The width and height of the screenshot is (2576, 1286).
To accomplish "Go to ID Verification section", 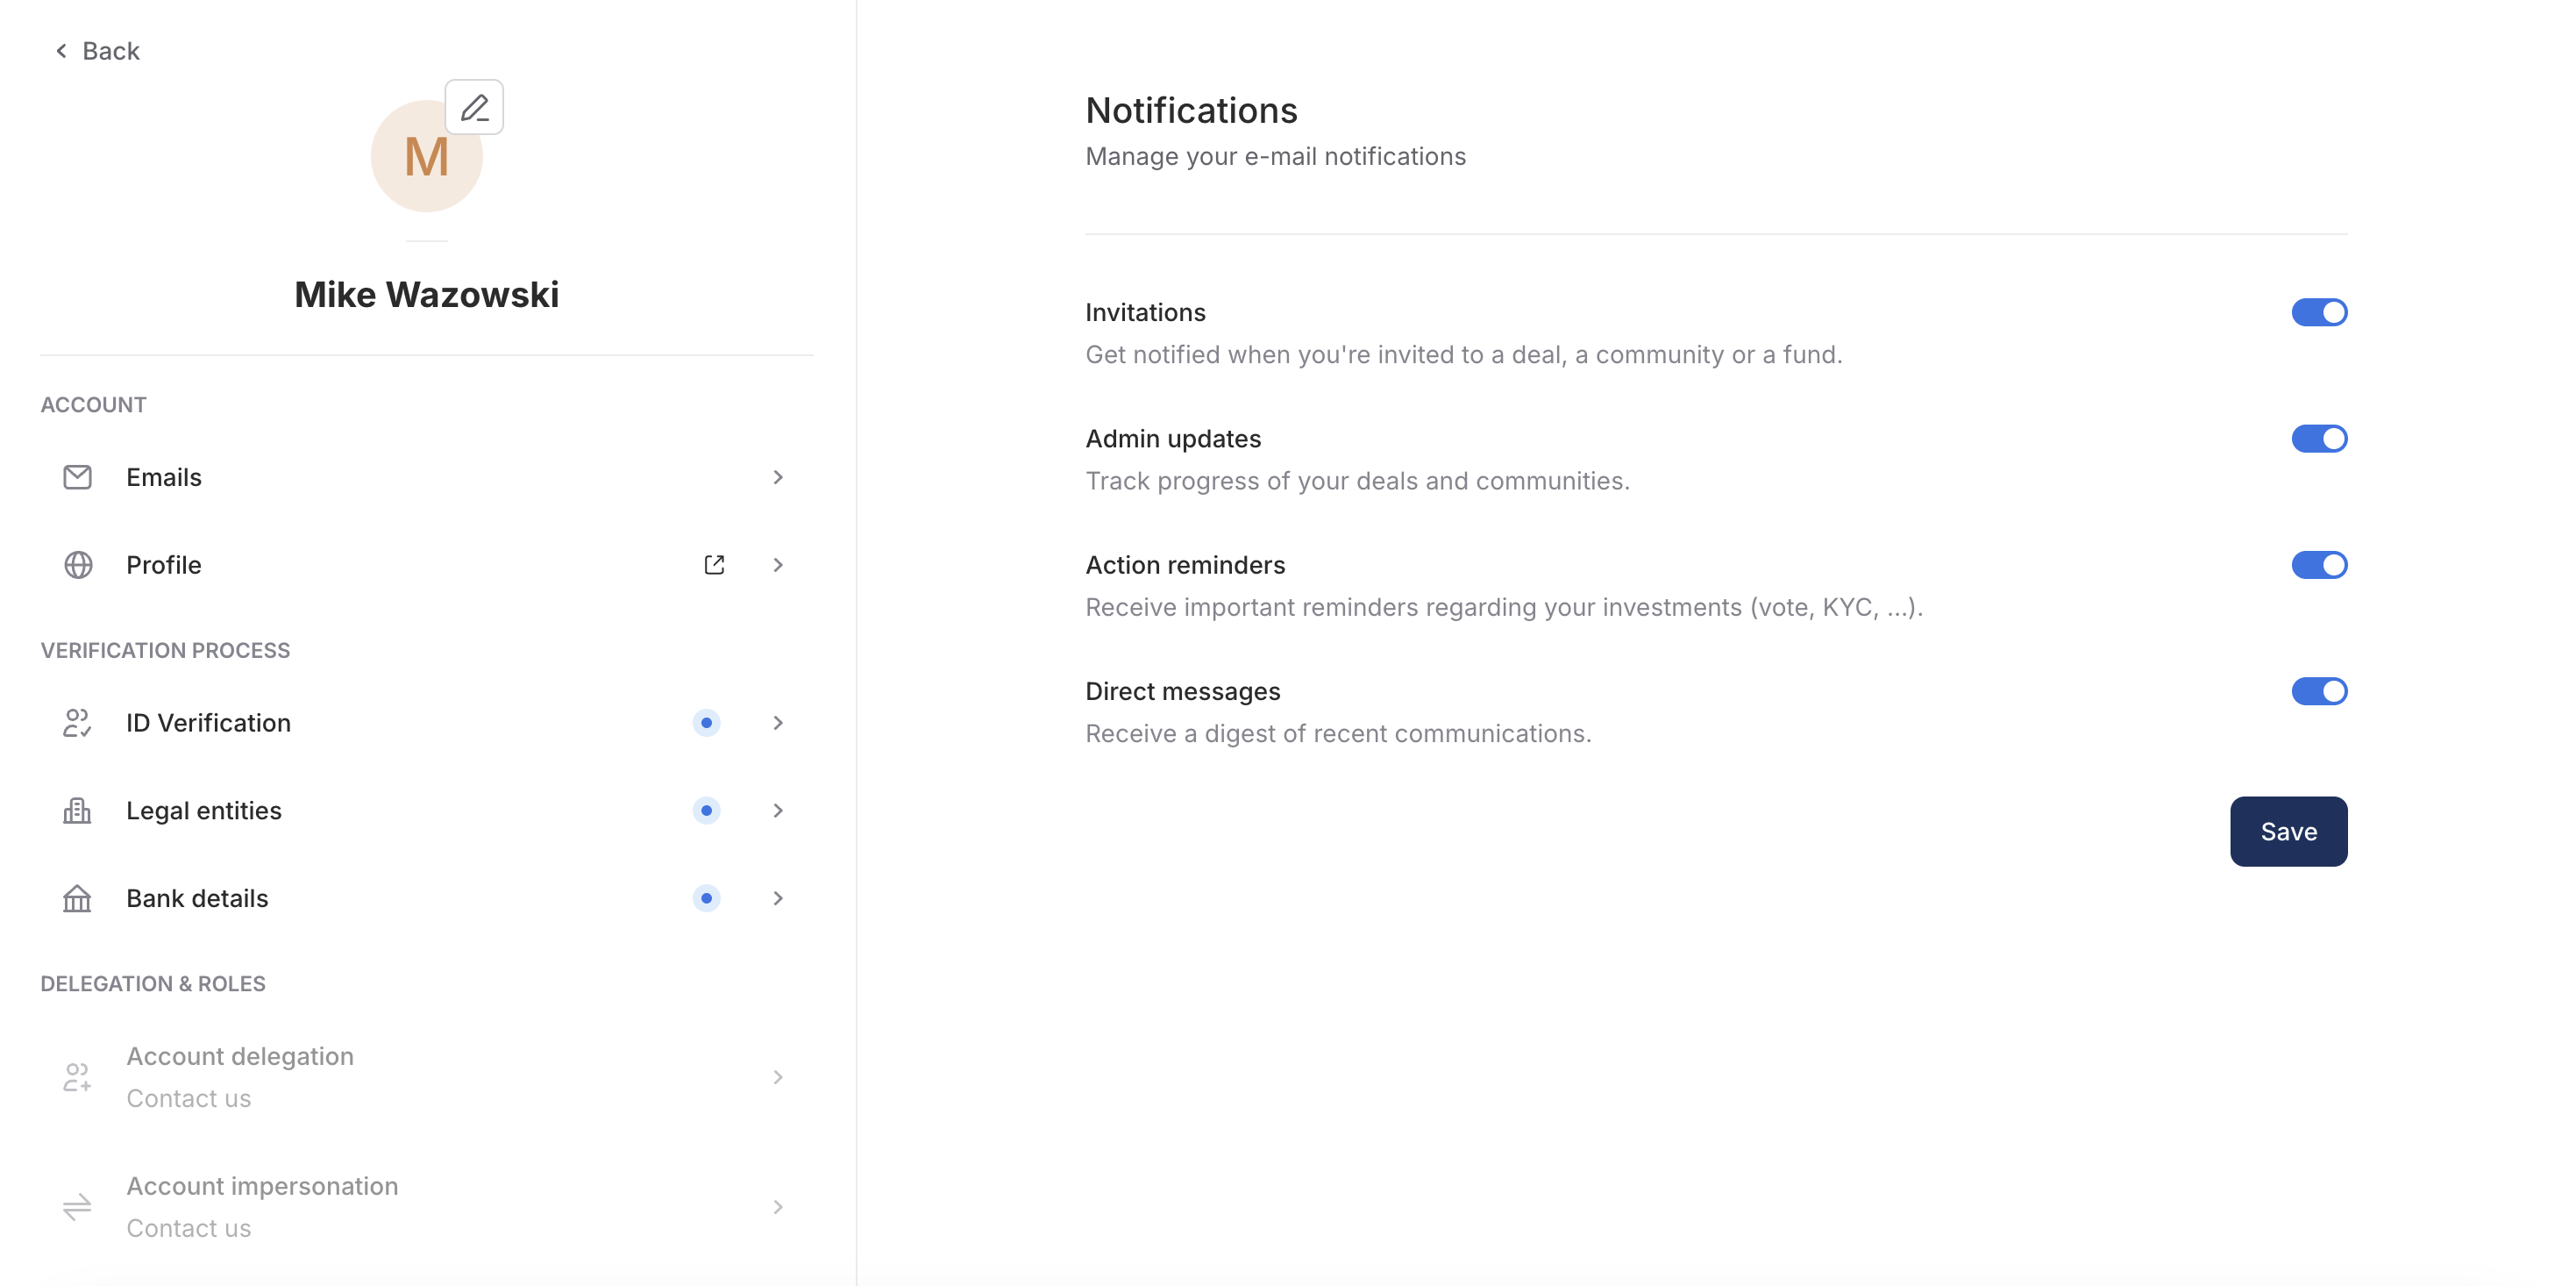I will 427,723.
